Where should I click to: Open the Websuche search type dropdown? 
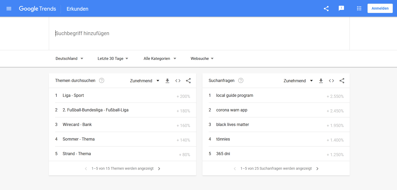pos(202,59)
